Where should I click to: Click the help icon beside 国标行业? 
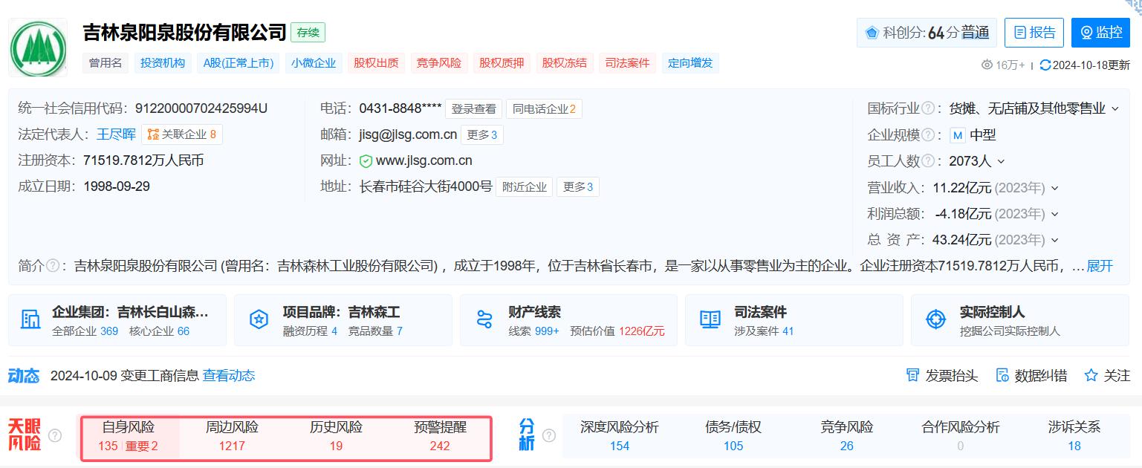pyautogui.click(x=928, y=108)
